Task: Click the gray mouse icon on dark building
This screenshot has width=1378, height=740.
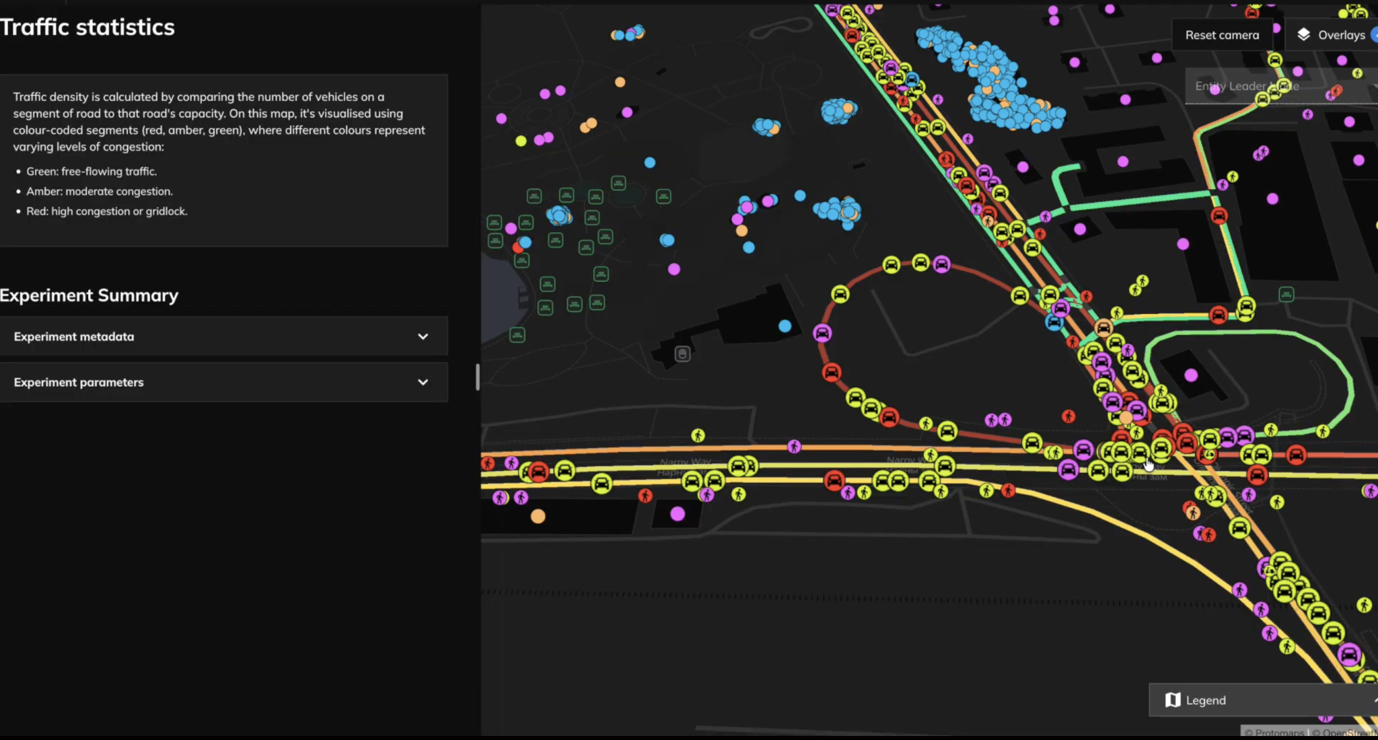Action: 682,354
